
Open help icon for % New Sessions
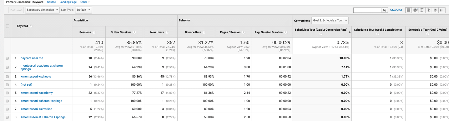pyautogui.click(x=134, y=33)
